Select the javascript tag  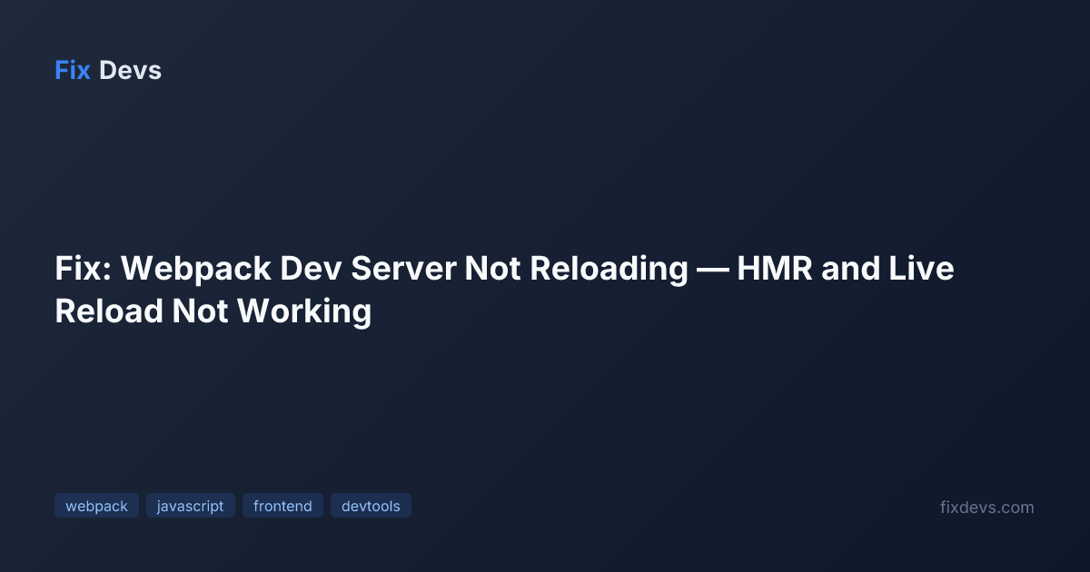pos(191,506)
